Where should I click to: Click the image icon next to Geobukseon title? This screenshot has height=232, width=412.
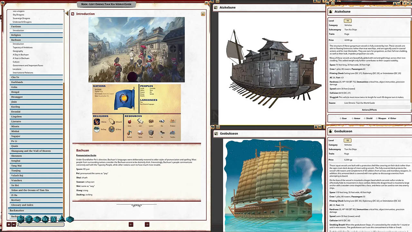coord(216,133)
